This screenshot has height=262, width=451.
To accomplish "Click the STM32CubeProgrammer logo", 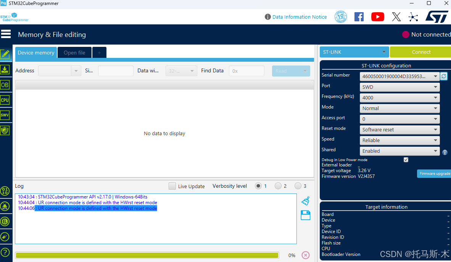I will (14, 17).
